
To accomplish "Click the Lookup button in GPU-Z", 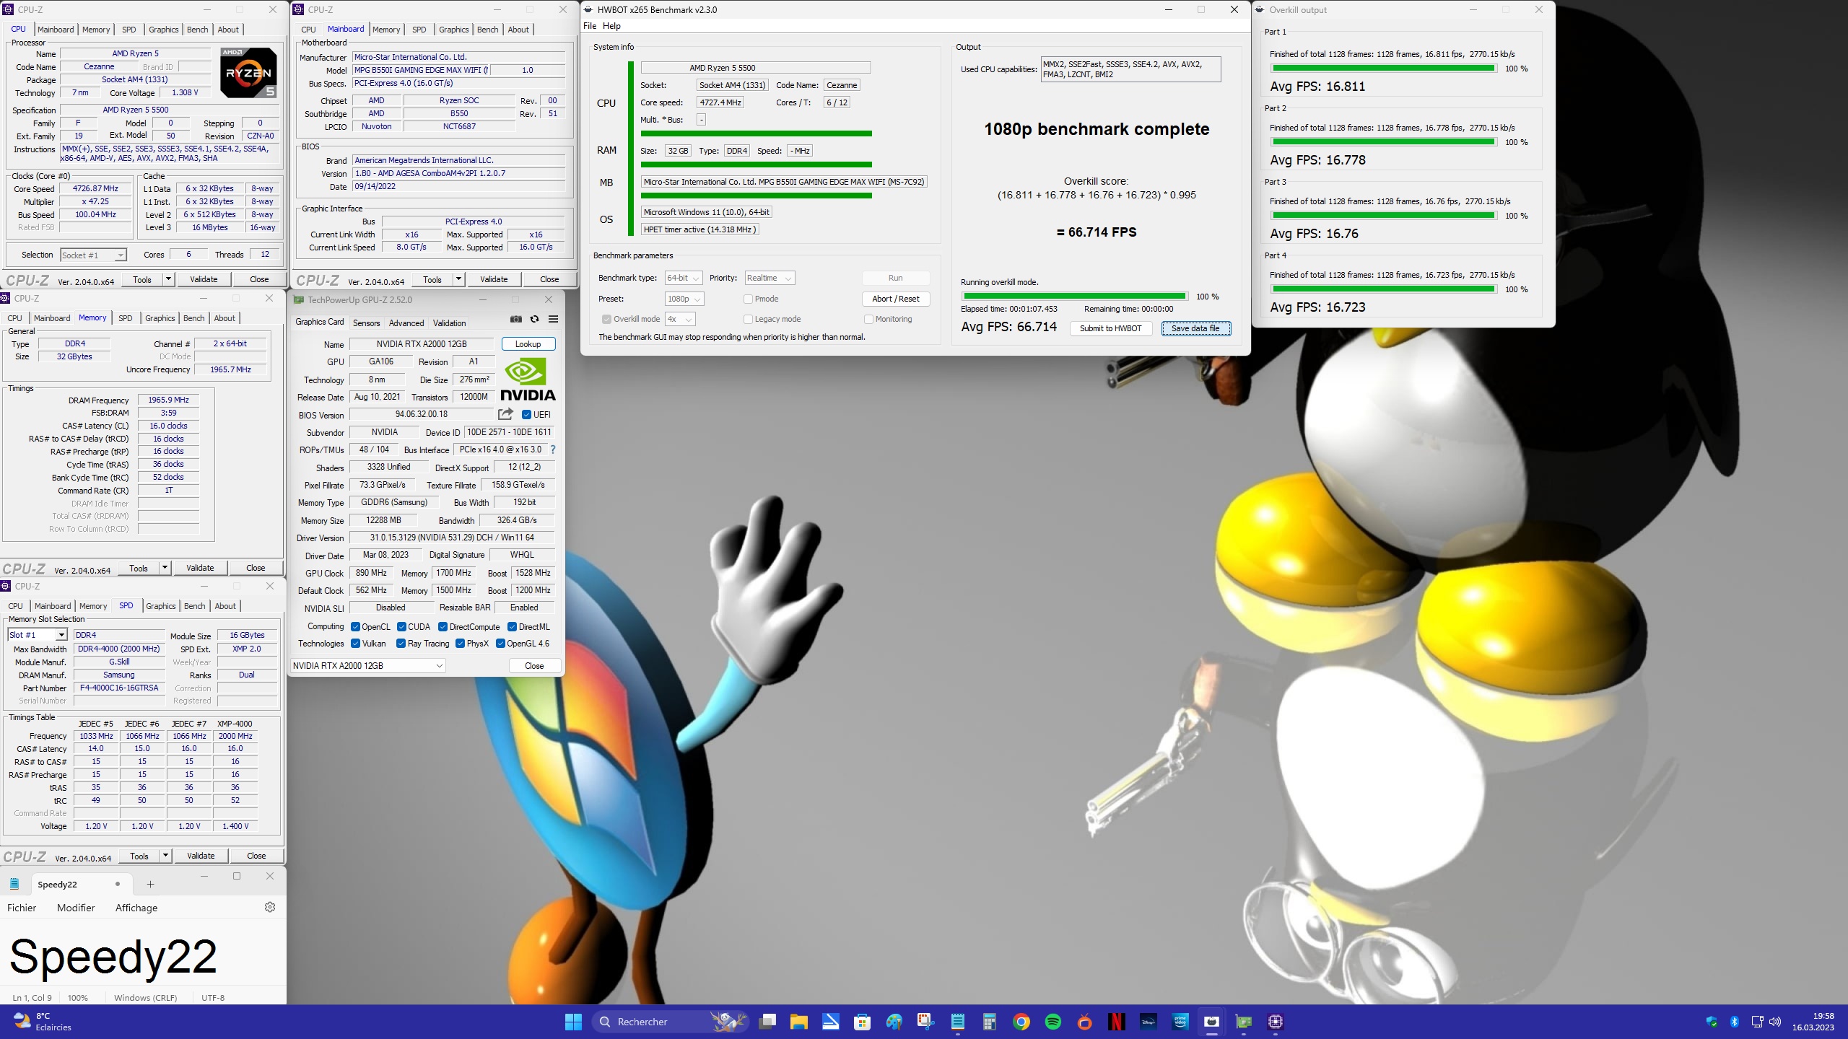I will pyautogui.click(x=528, y=344).
